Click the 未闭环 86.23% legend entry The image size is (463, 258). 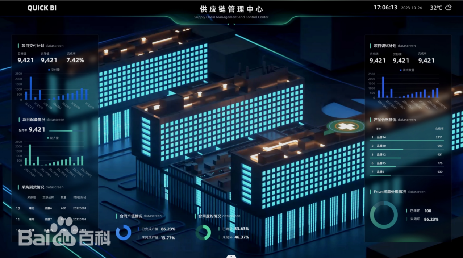pos(422,219)
